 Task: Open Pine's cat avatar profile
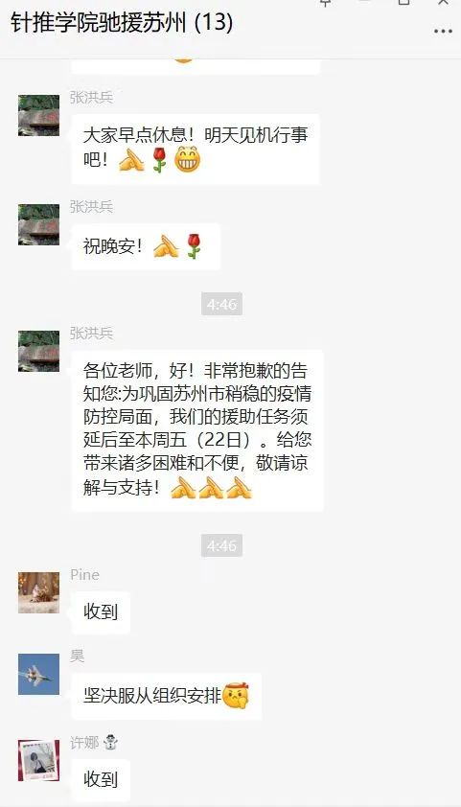[x=38, y=592]
